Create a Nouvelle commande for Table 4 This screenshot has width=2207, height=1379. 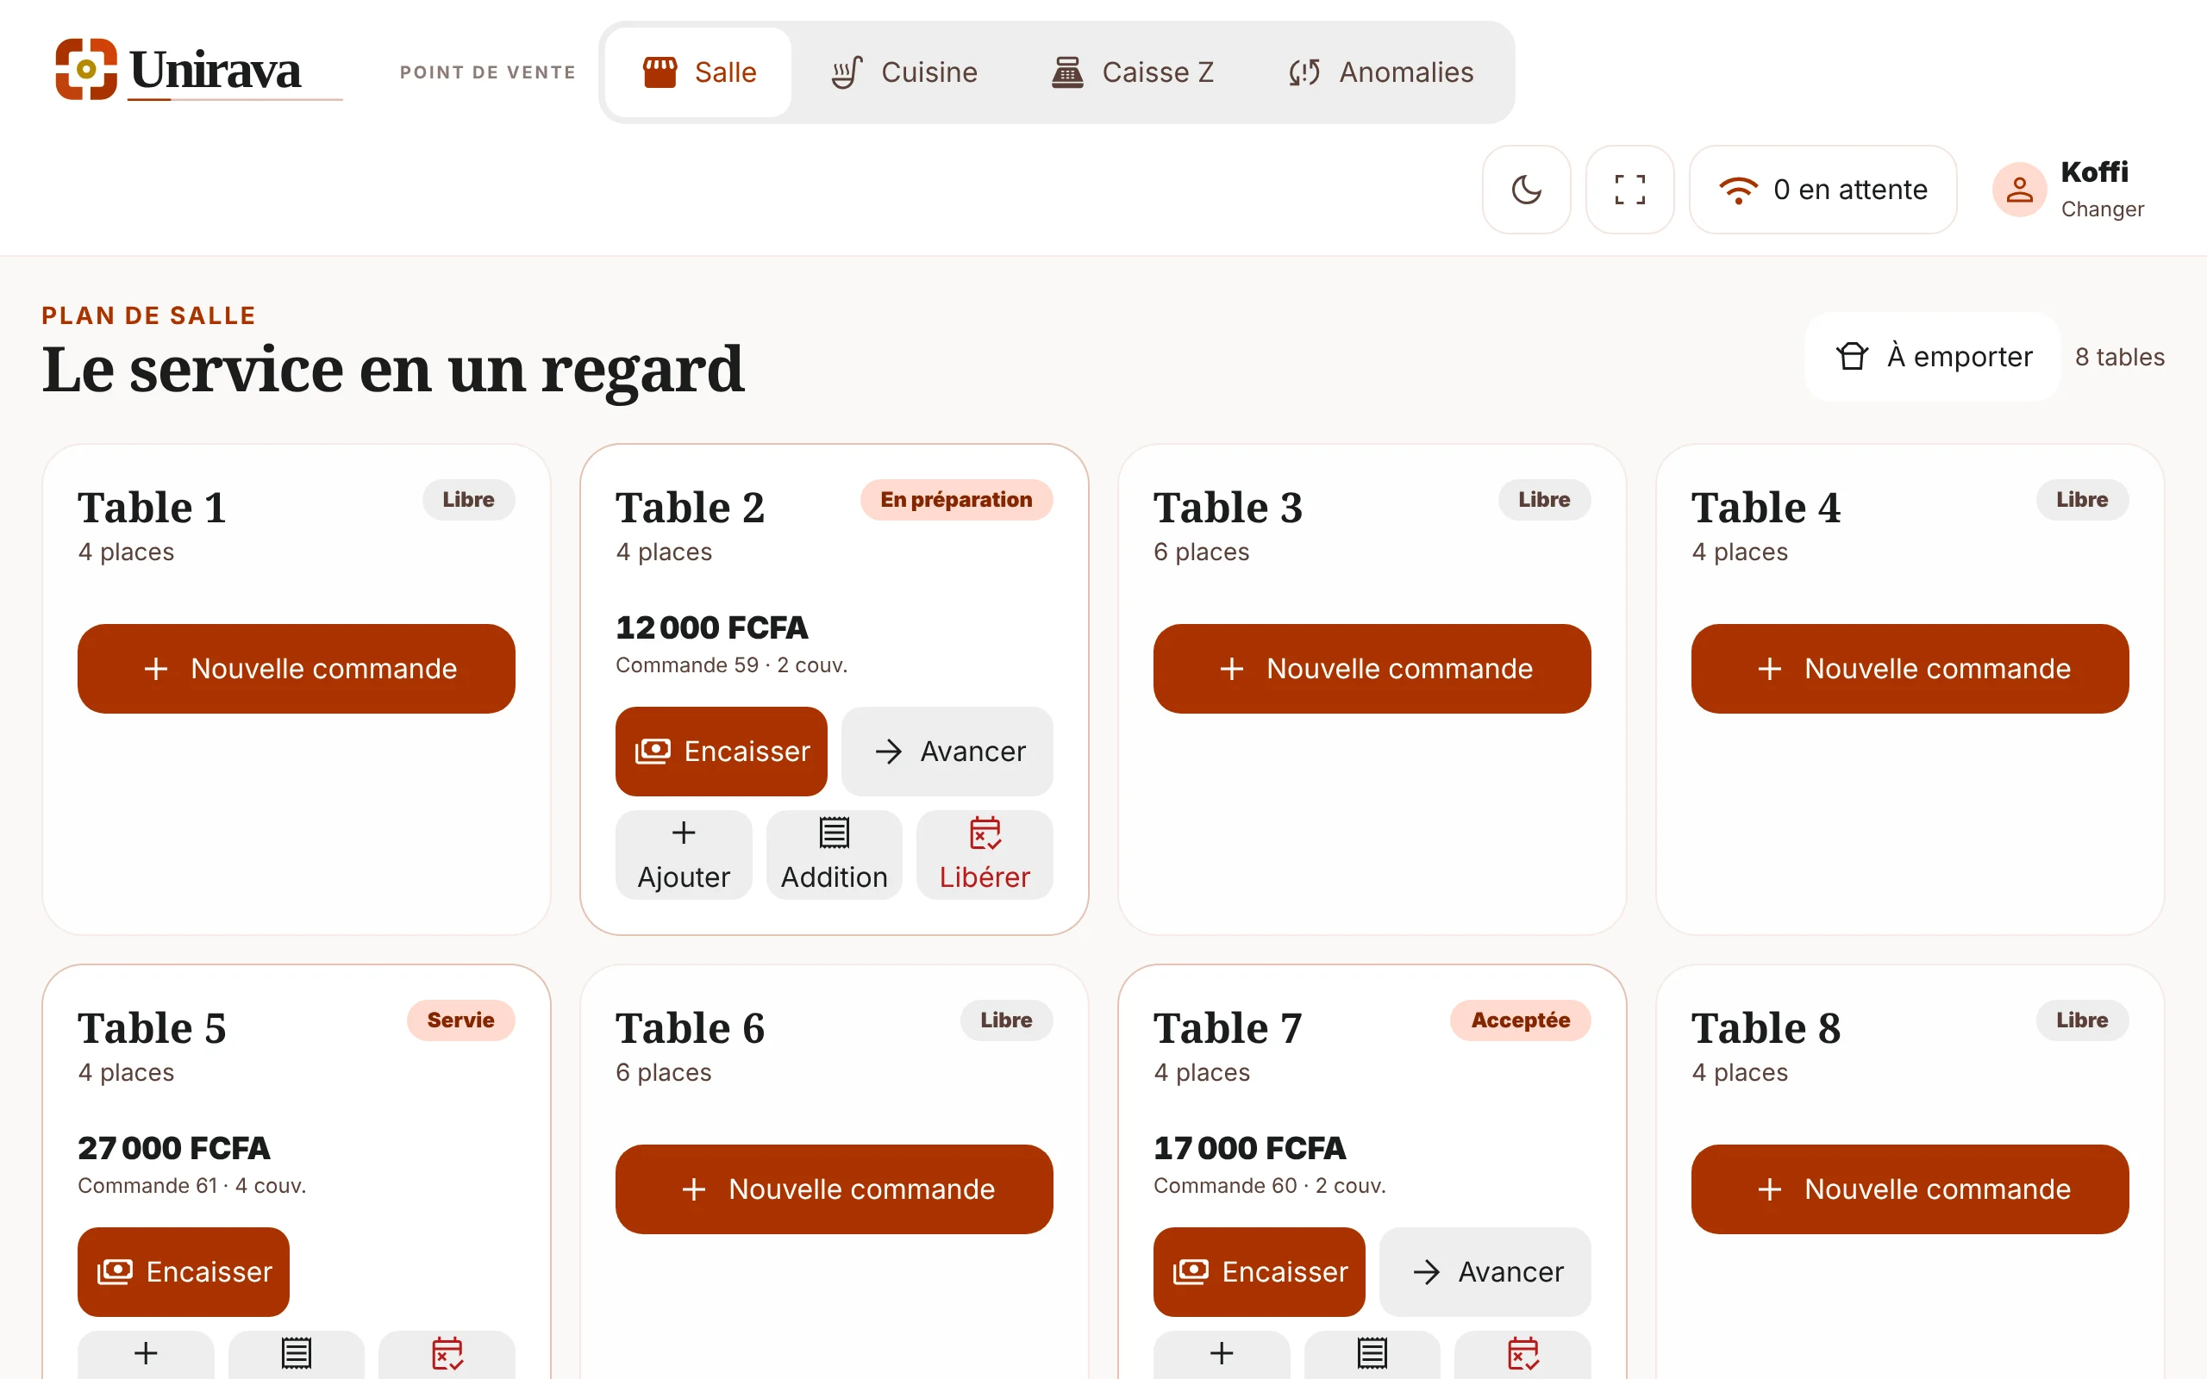[x=1910, y=669]
